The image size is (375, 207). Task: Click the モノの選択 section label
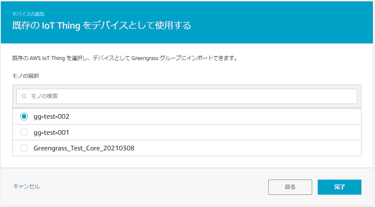tap(26, 76)
